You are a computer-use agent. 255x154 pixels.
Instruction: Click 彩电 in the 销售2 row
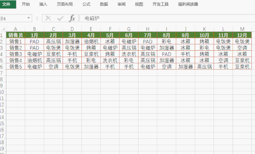click(x=204, y=48)
